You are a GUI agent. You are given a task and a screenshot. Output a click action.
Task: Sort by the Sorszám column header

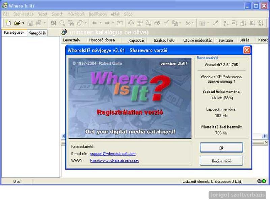225,40
